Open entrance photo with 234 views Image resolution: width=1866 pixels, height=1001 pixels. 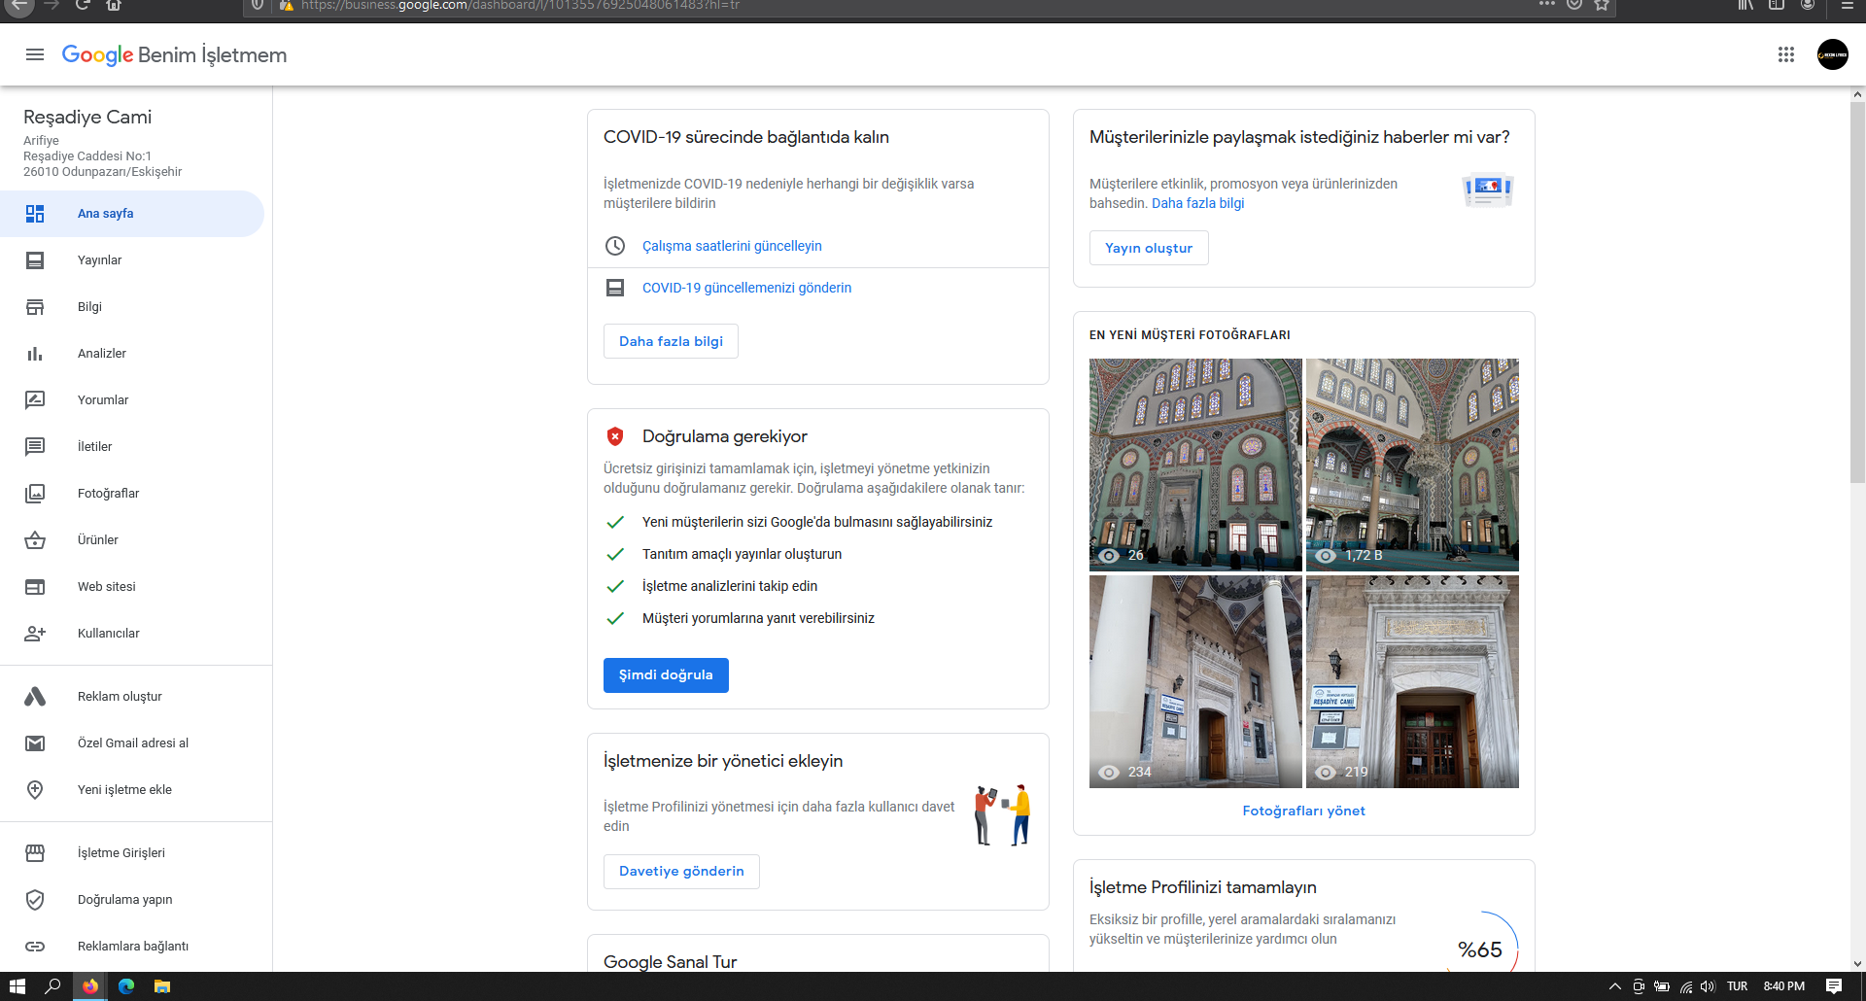1195,681
